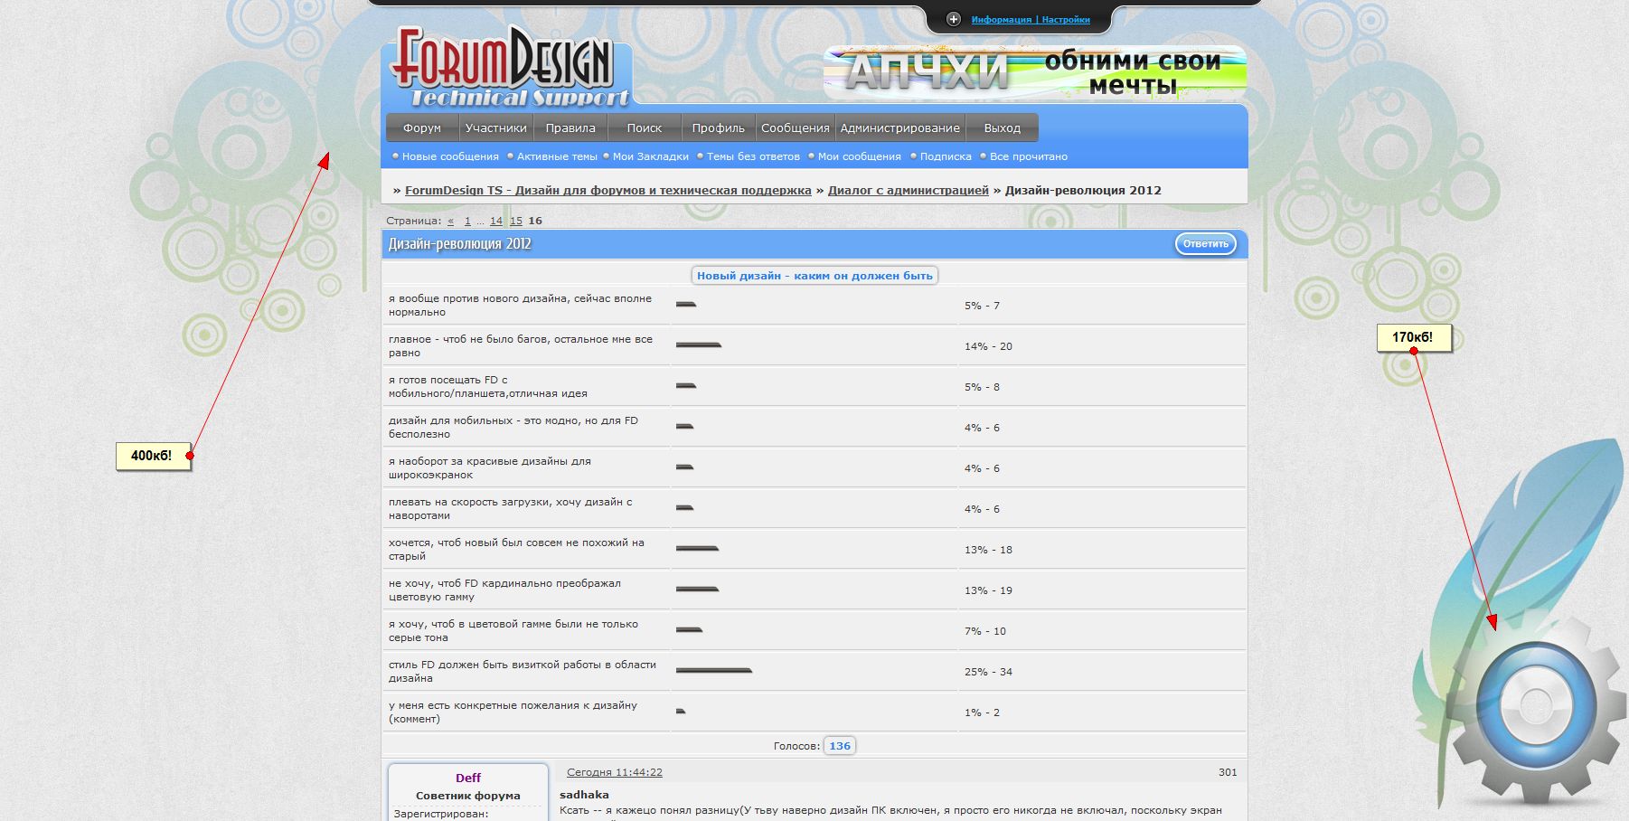The height and width of the screenshot is (821, 1629).
Task: Expand the plus icon beside Информация | Настройки
Action: pos(953,19)
